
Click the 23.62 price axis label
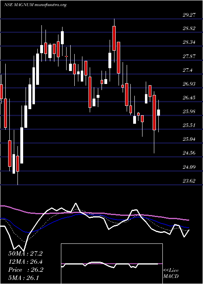189,181
